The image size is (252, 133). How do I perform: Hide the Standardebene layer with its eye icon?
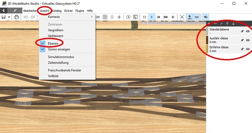tap(248, 31)
